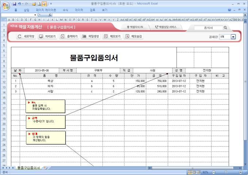
Task: Select the amount cell 510,000
Action: (x=157, y=86)
